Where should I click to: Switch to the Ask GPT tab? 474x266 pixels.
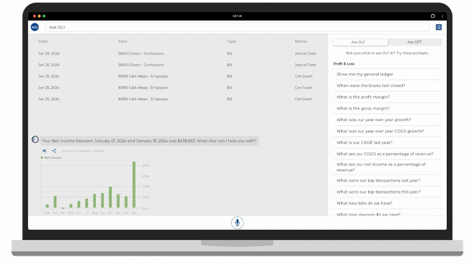414,42
